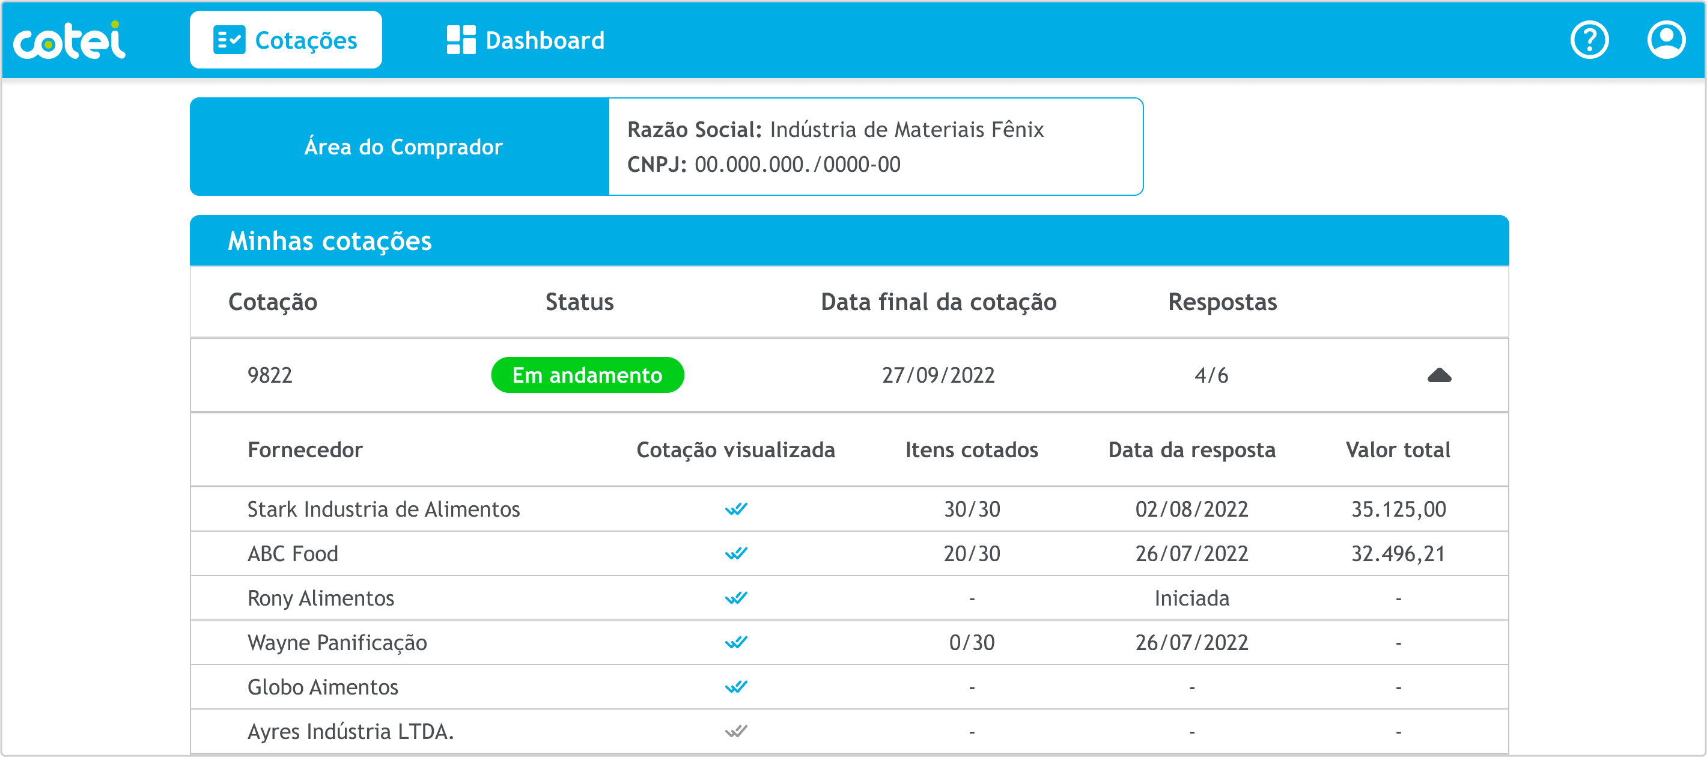The width and height of the screenshot is (1707, 757).
Task: Select the Wayne Panificação supplier row
Action: 336,642
